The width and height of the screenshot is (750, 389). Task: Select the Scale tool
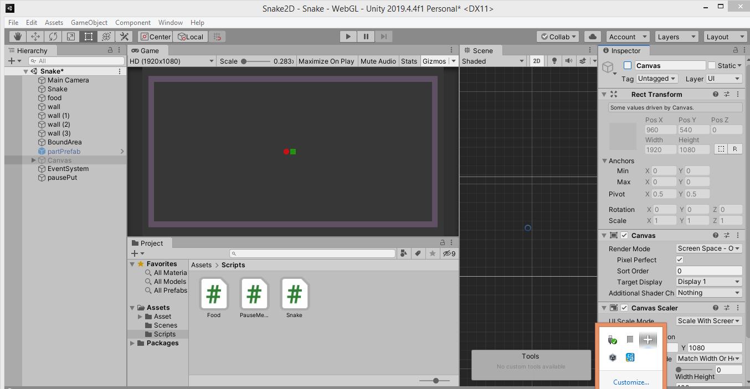pos(71,37)
